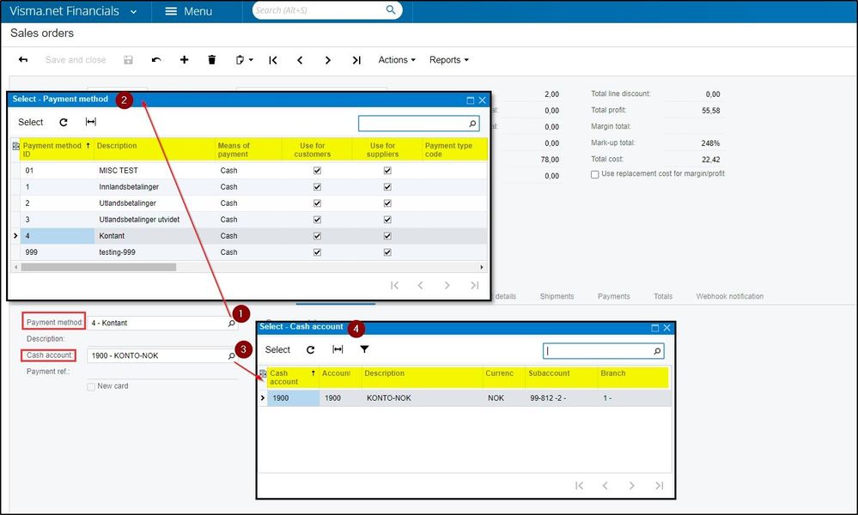Sort by Cash account column header
Viewport: 858px width, 515px height.
point(292,377)
